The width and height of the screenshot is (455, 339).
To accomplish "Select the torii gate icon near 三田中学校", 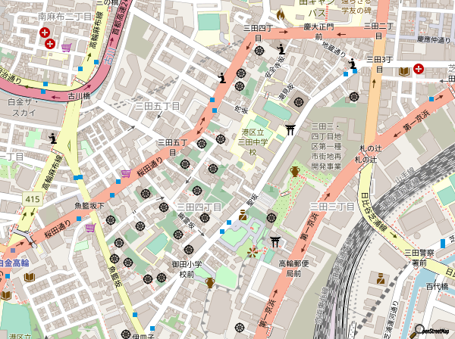I will pos(290,129).
